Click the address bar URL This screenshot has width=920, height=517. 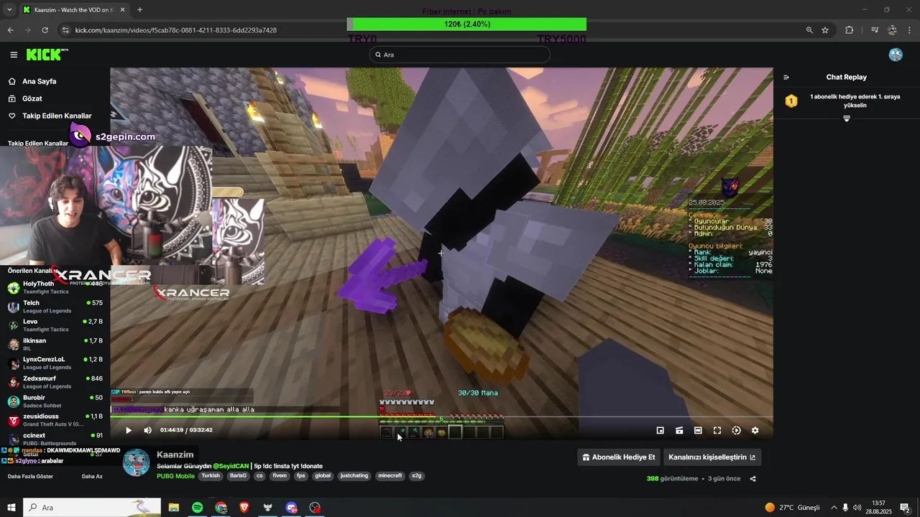tap(176, 30)
